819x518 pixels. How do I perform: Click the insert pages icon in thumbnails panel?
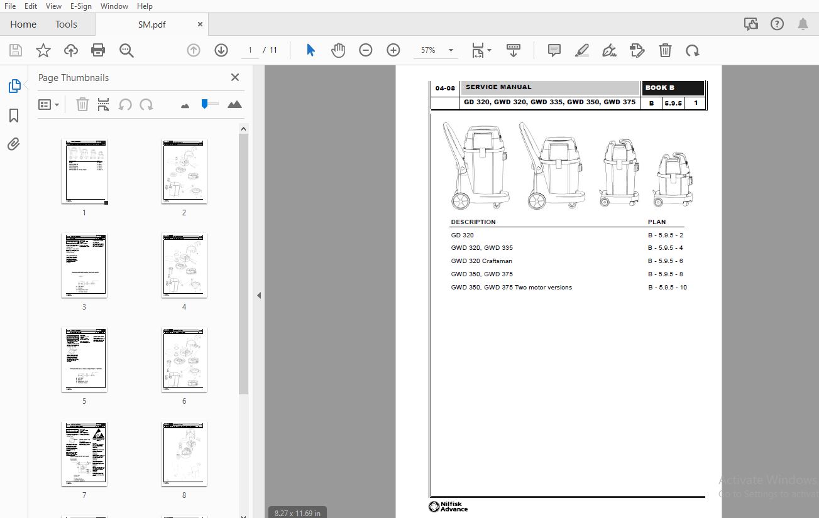coord(104,104)
